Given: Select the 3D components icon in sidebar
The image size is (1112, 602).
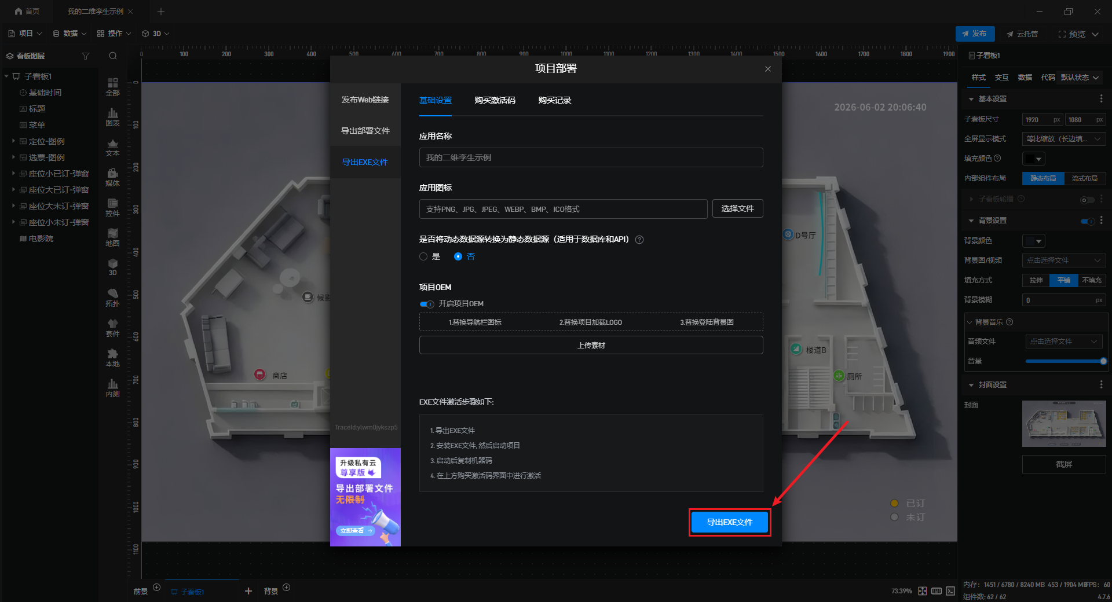Looking at the screenshot, I should [112, 267].
